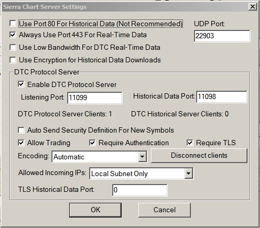Click the Allowed Incoming IPs label

(52, 172)
